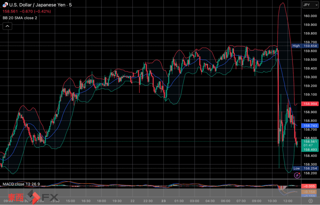Click the 22:30 time axis label
The height and width of the screenshot is (205, 320).
click(x=148, y=201)
